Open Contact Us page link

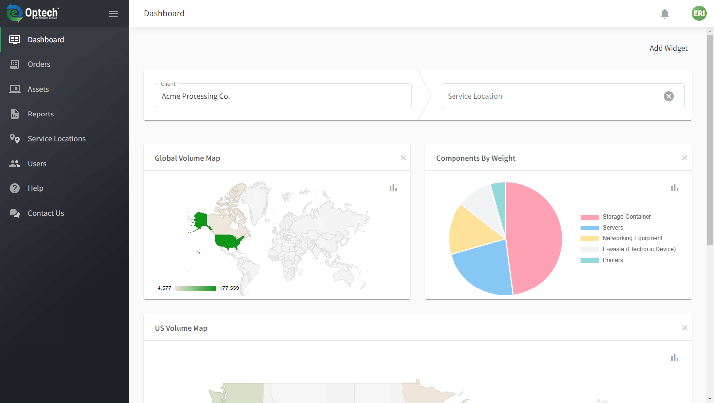click(x=46, y=213)
